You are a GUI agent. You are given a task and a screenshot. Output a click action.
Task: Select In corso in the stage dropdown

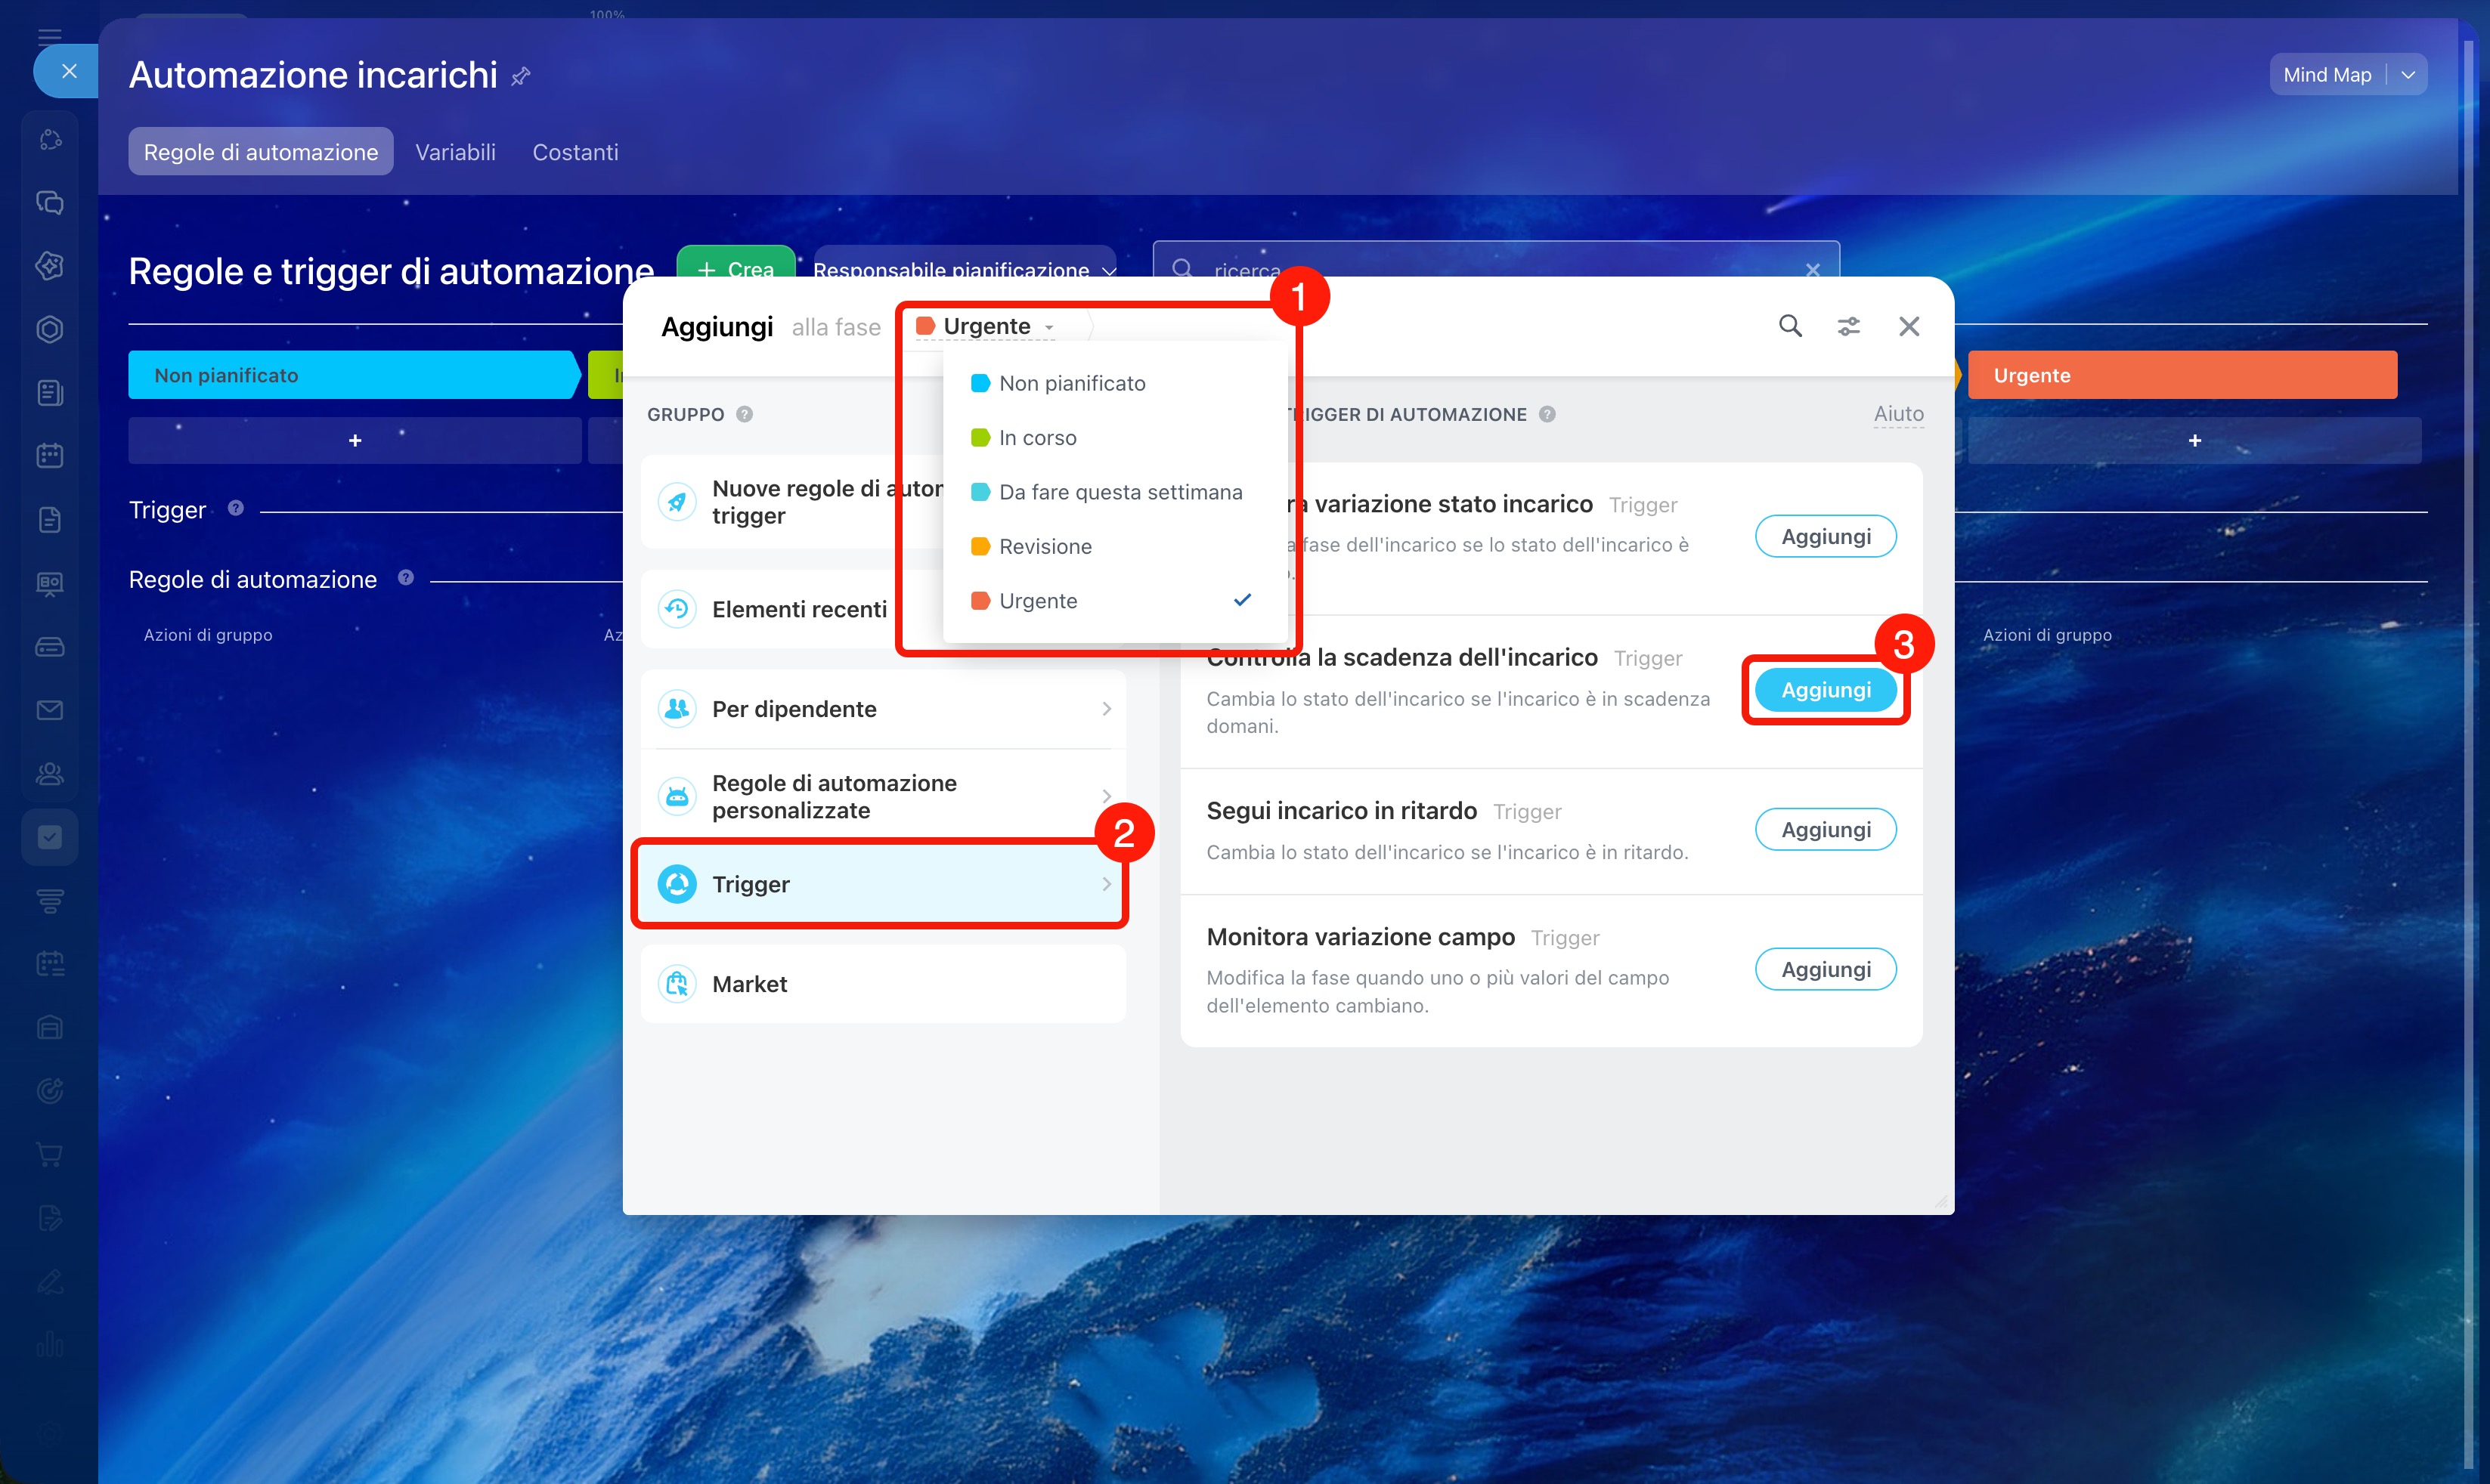coord(1114,438)
